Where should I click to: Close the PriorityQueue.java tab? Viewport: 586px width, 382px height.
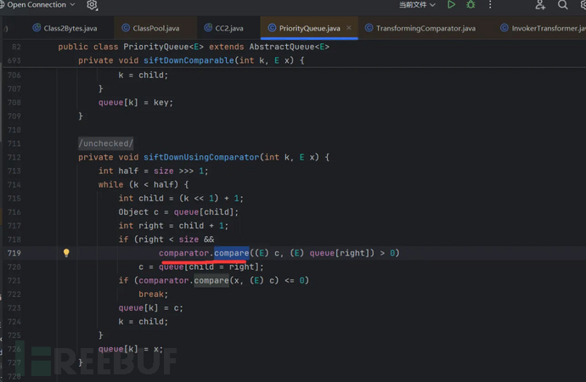[x=349, y=28]
